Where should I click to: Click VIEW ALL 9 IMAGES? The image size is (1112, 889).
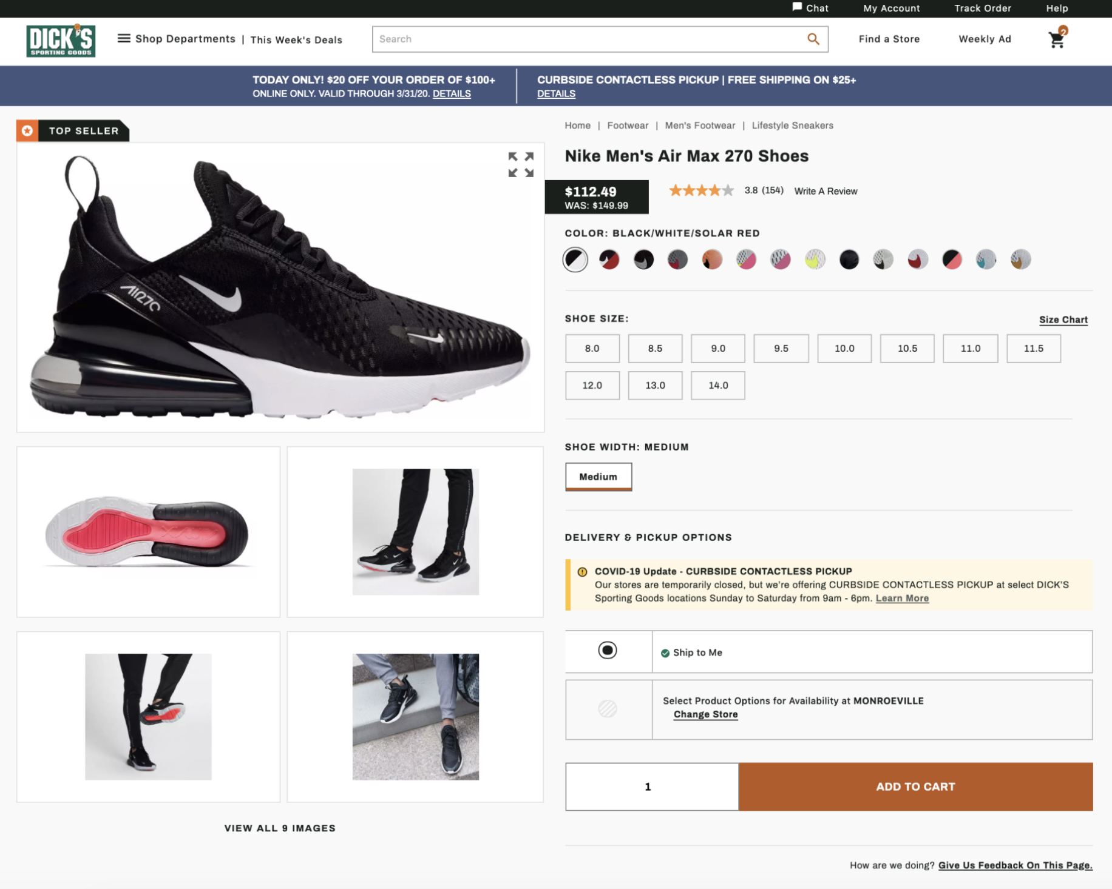[x=280, y=828]
